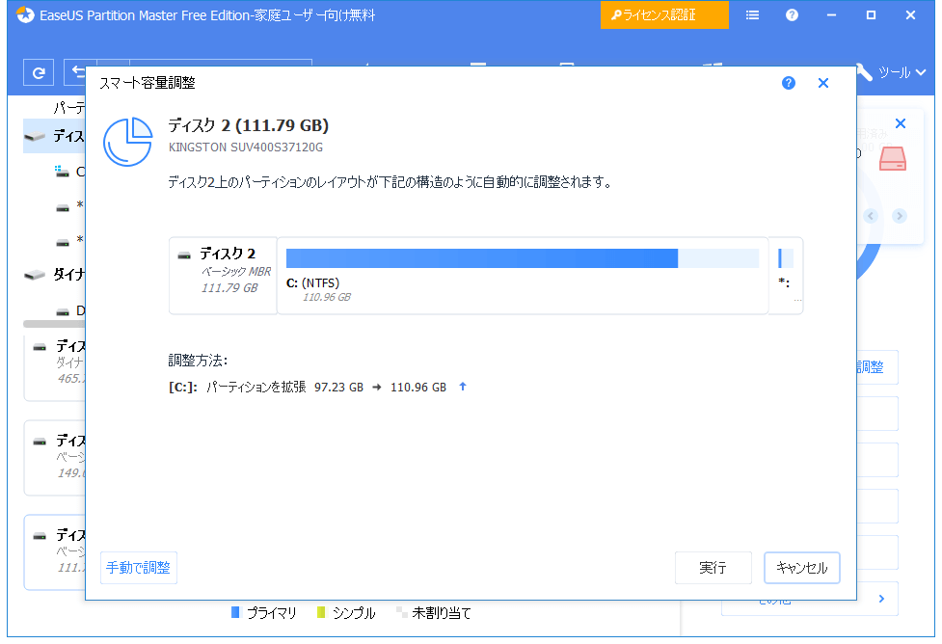The height and width of the screenshot is (644, 942).
Task: Open manual adjustment via 手動で調整 link
Action: (138, 568)
